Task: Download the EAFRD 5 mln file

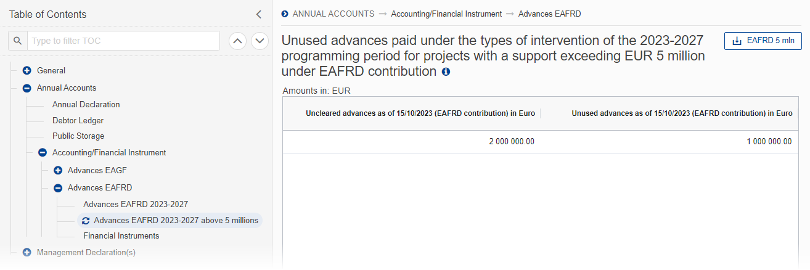Action: point(763,41)
